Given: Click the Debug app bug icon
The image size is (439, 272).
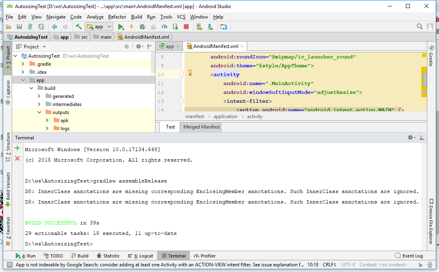Looking at the screenshot, I should [143, 27].
